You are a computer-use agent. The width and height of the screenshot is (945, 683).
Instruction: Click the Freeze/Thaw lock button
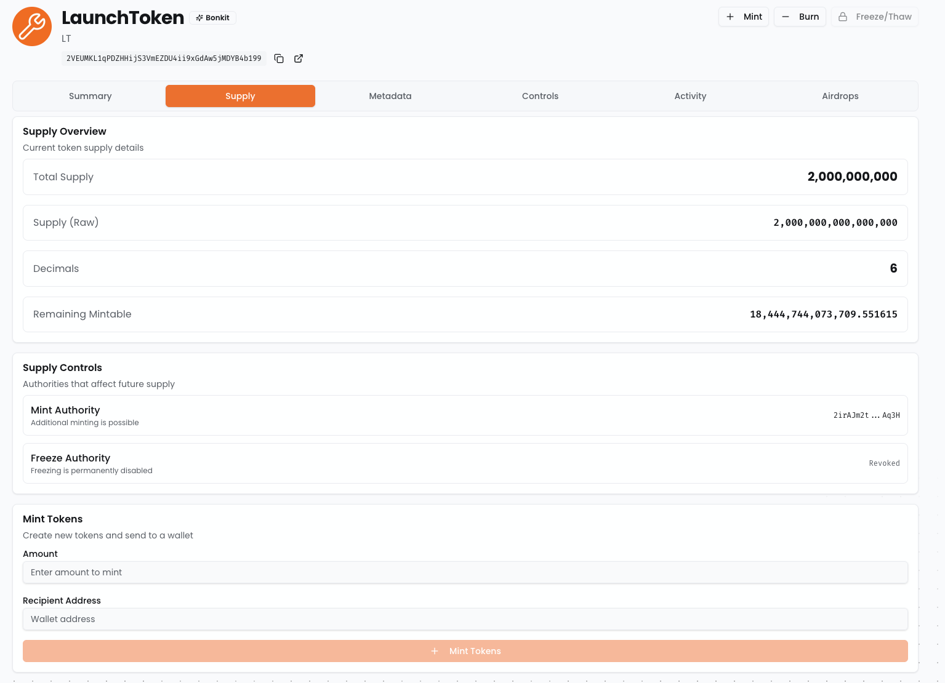874,17
